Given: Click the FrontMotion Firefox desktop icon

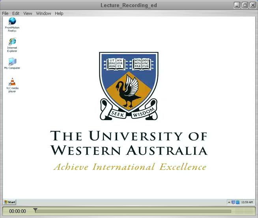Looking at the screenshot, I should point(12,25).
